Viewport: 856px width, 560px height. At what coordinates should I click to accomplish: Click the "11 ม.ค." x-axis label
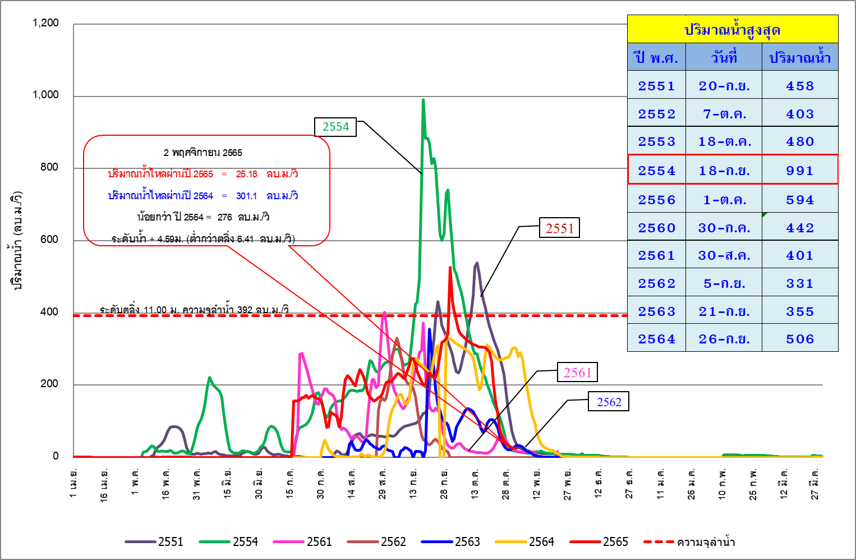(661, 485)
